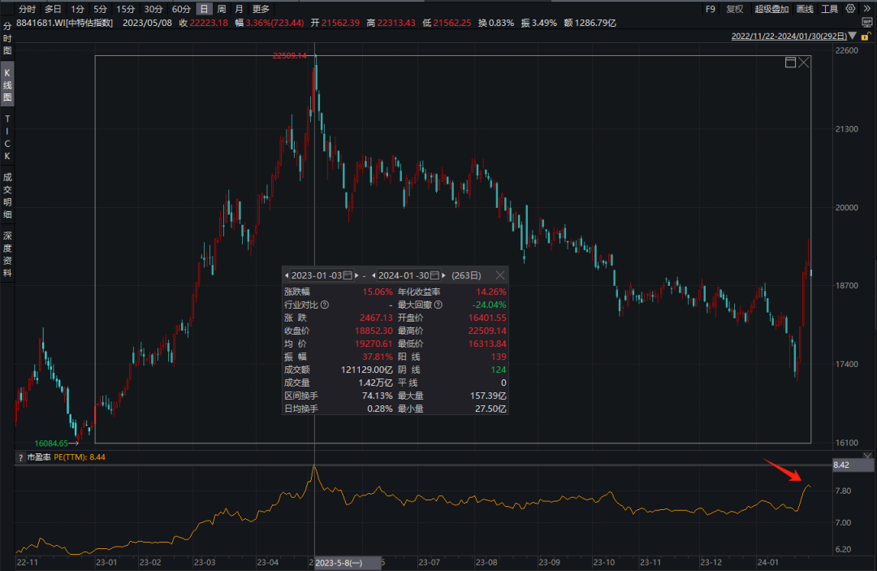Click help icon next to 最大回撤

(x=438, y=305)
